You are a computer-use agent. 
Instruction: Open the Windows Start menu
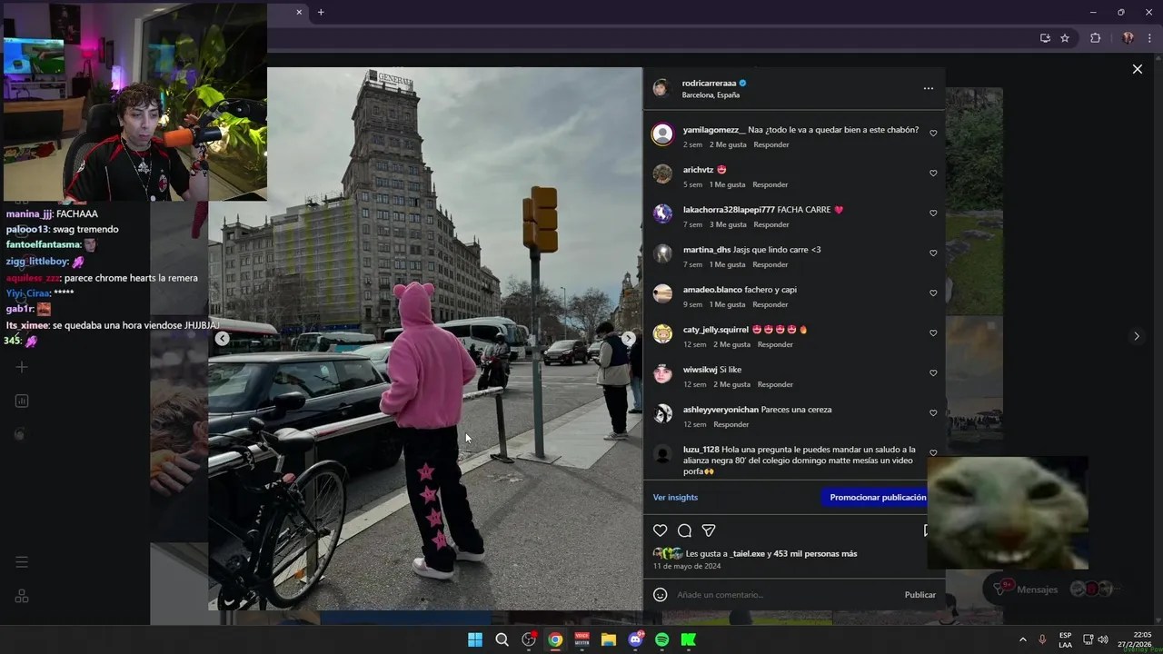tap(475, 639)
